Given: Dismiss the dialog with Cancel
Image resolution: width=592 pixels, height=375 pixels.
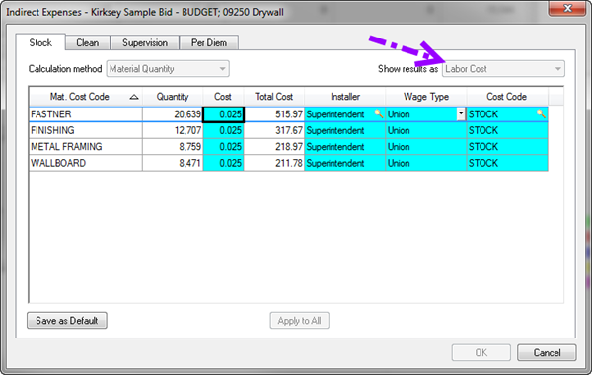Looking at the screenshot, I should pos(547,352).
